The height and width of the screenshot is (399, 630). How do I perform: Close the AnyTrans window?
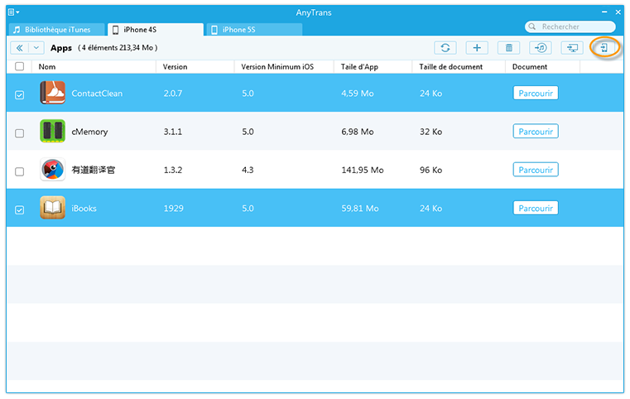(618, 12)
